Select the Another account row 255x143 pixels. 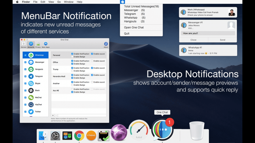coord(79,83)
